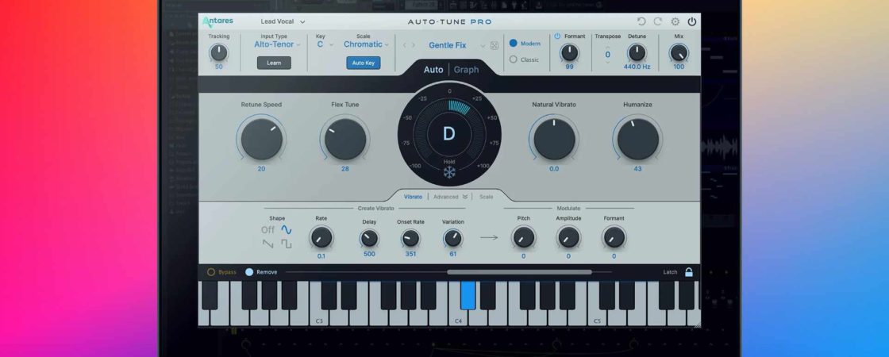The height and width of the screenshot is (357, 889).
Task: Click the Modulate Pitch knob
Action: click(523, 237)
